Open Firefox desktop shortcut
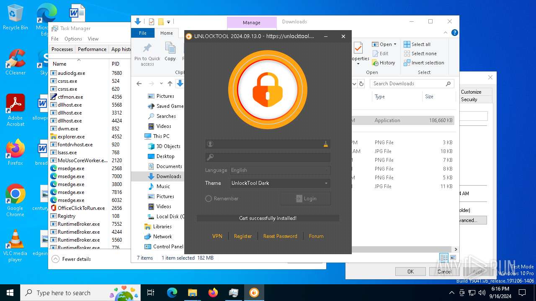The height and width of the screenshot is (301, 536). coord(15,152)
